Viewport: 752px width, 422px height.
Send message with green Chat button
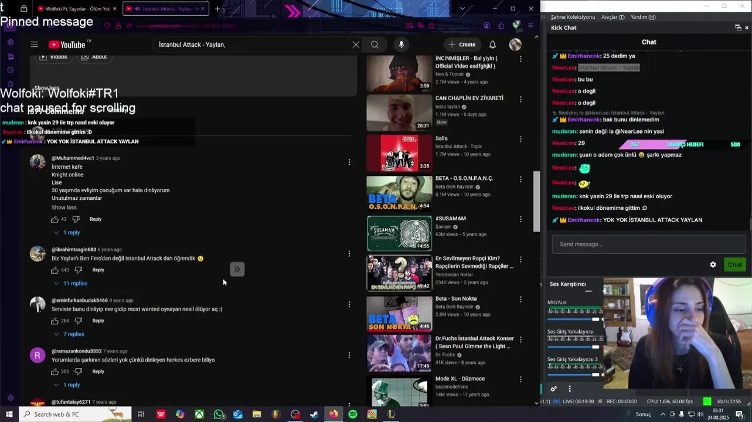point(734,265)
